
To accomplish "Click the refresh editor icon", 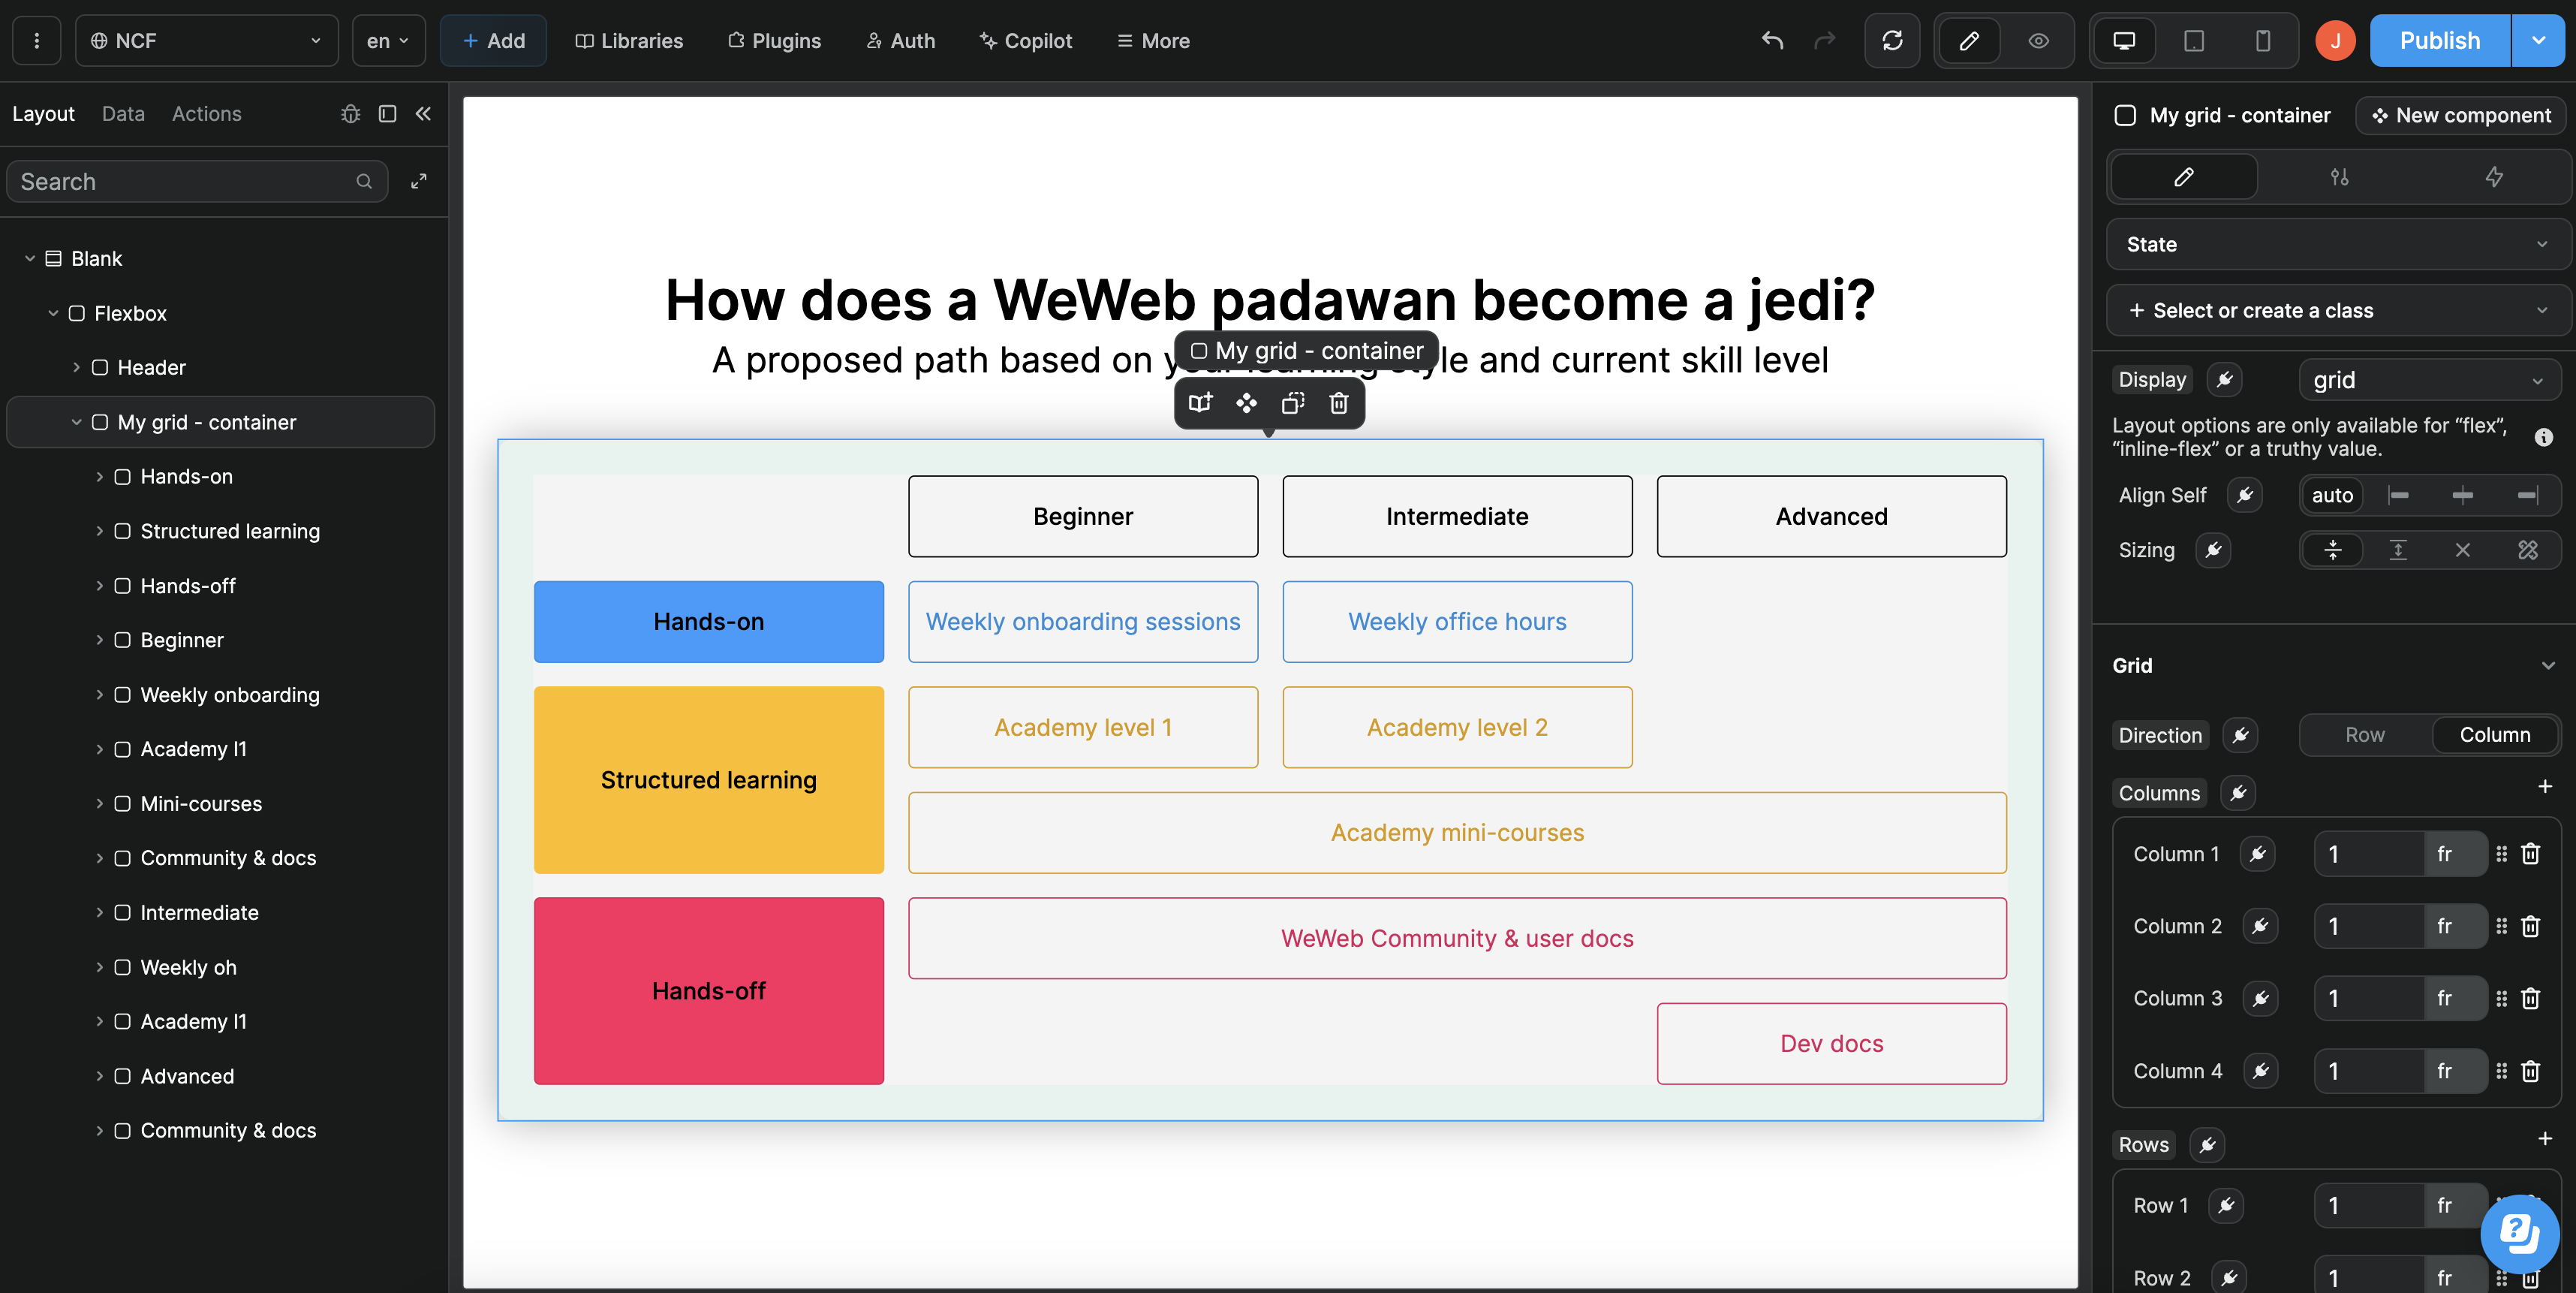I will (x=1892, y=41).
